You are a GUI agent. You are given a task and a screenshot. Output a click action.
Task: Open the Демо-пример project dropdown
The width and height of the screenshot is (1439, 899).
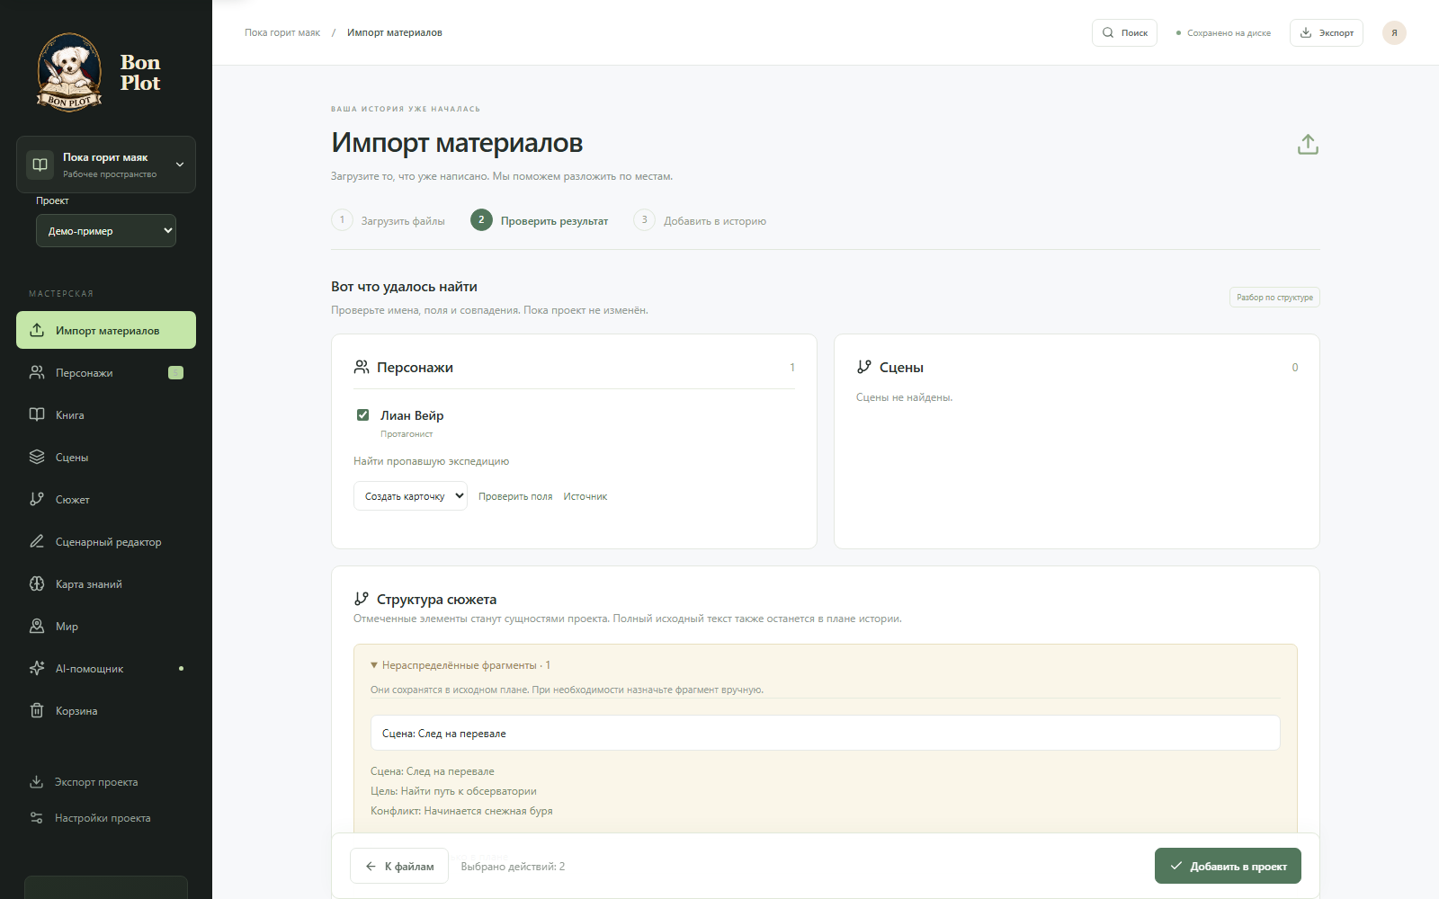pyautogui.click(x=106, y=230)
